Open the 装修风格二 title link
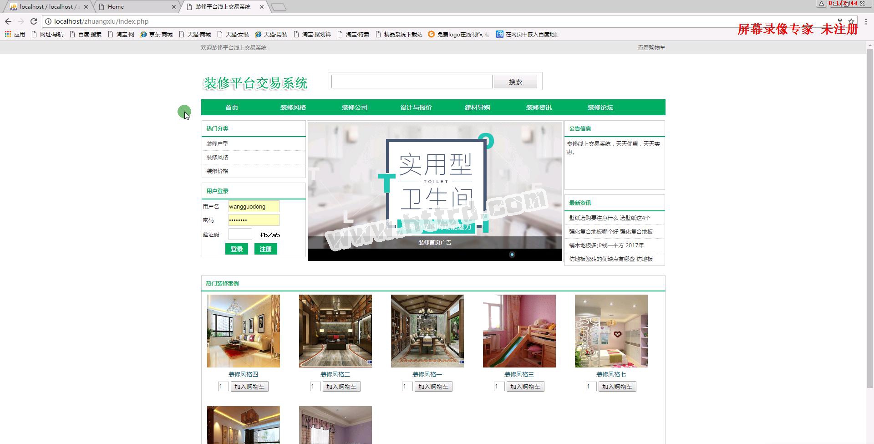Image resolution: width=874 pixels, height=444 pixels. tap(335, 374)
